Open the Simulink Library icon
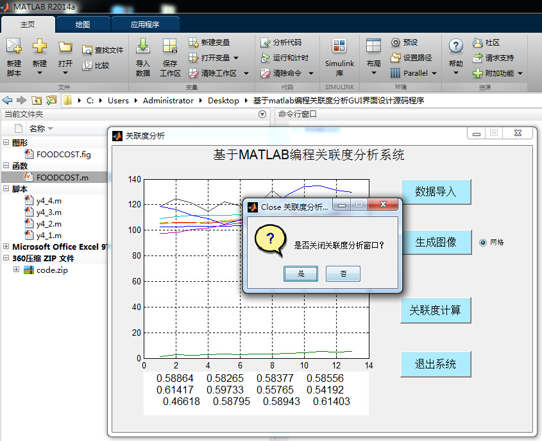The width and height of the screenshot is (542, 441). (339, 46)
